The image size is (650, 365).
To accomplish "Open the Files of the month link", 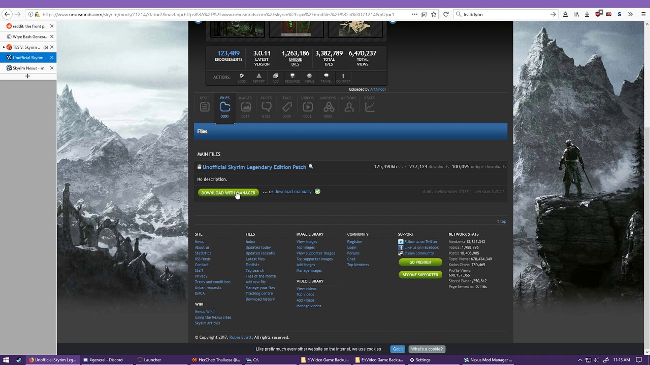I will pos(261,276).
